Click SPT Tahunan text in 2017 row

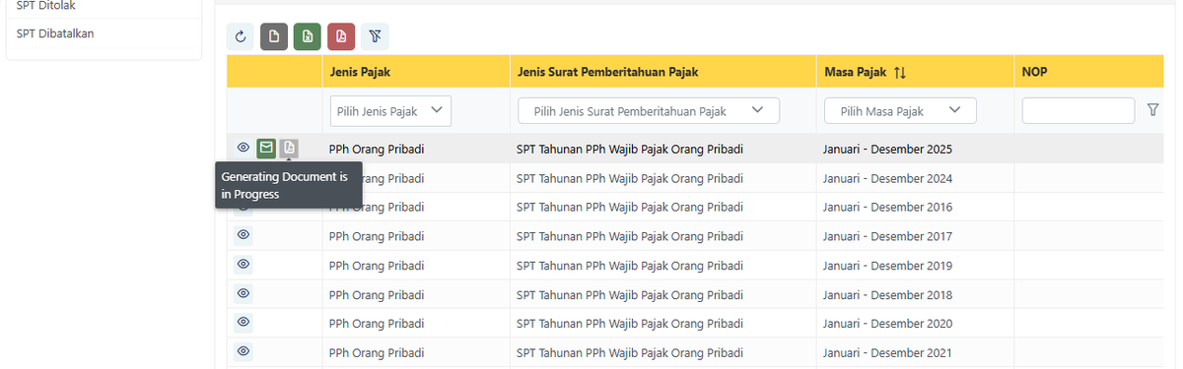click(629, 236)
